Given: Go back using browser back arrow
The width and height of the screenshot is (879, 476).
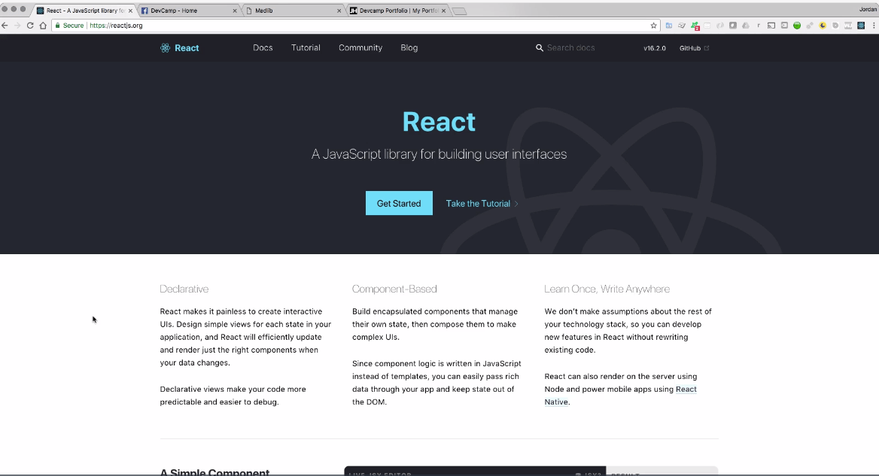Looking at the screenshot, I should 5,26.
